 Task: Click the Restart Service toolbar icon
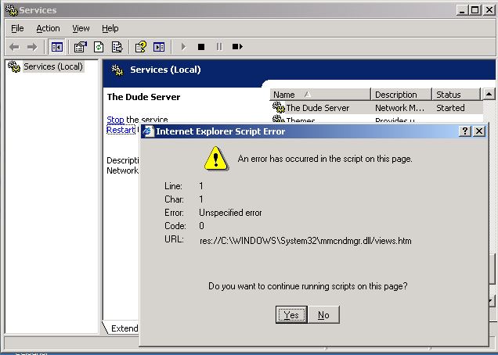[237, 47]
